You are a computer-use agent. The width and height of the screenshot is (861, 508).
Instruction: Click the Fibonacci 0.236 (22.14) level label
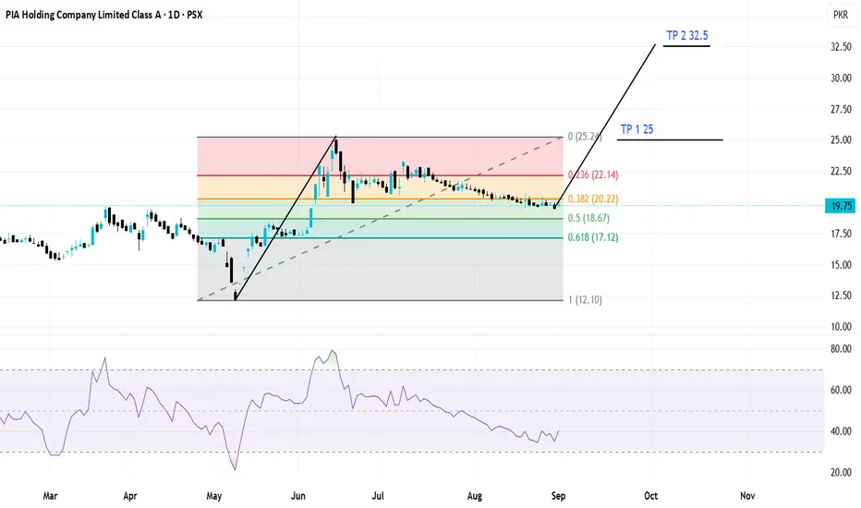click(593, 175)
